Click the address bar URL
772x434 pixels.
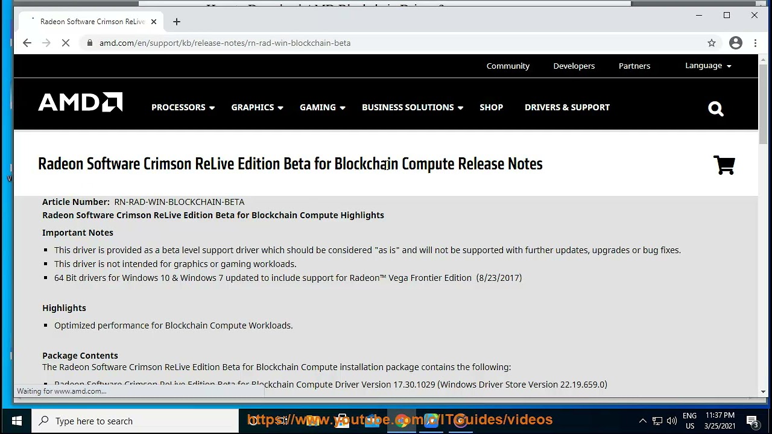[x=225, y=43]
